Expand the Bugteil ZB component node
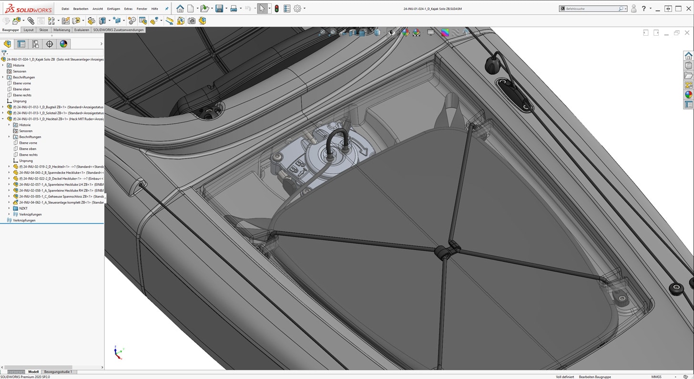 (3, 107)
